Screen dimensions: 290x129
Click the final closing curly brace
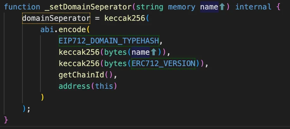(6, 120)
